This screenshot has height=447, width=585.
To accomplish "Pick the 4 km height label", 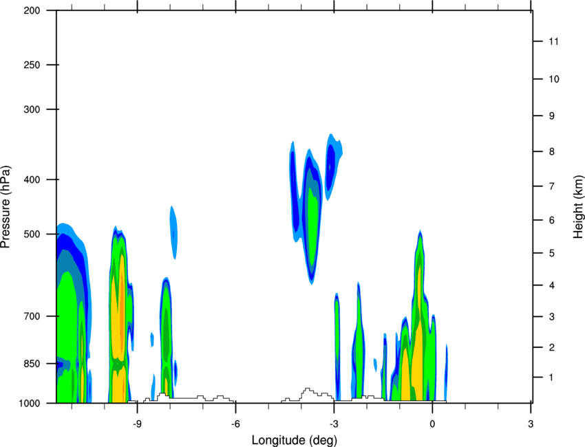I will 552,285.
